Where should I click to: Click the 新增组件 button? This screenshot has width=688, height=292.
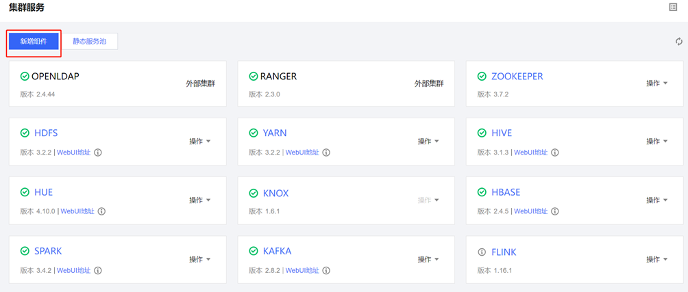pyautogui.click(x=34, y=42)
